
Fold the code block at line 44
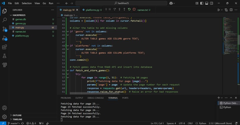68,31
